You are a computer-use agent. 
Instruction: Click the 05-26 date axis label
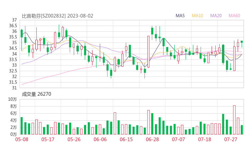74,139
